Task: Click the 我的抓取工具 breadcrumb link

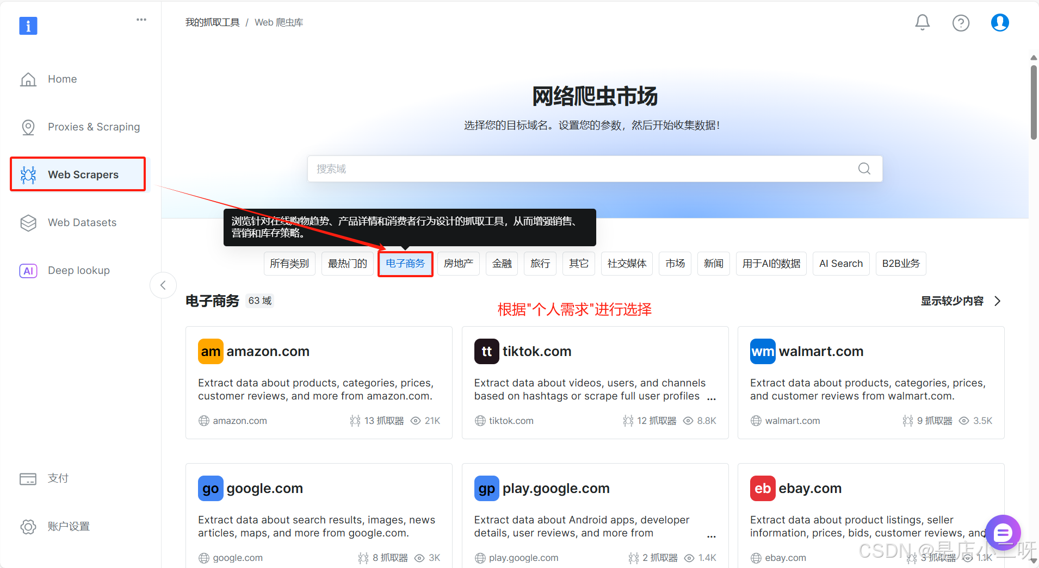Action: click(212, 22)
